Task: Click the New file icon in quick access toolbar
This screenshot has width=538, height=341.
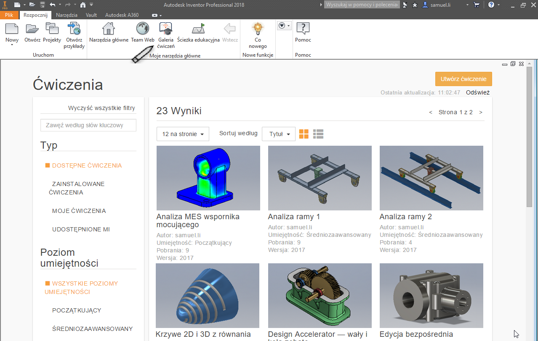Action: pyautogui.click(x=17, y=5)
